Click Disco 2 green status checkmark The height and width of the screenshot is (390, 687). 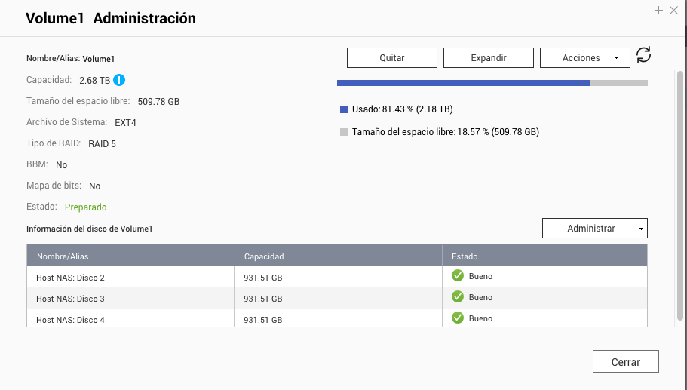coord(457,276)
